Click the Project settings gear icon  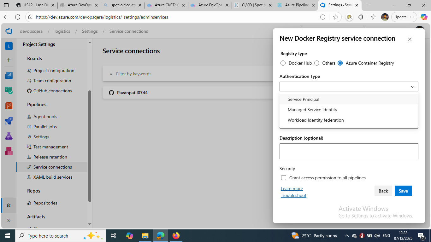point(9,205)
